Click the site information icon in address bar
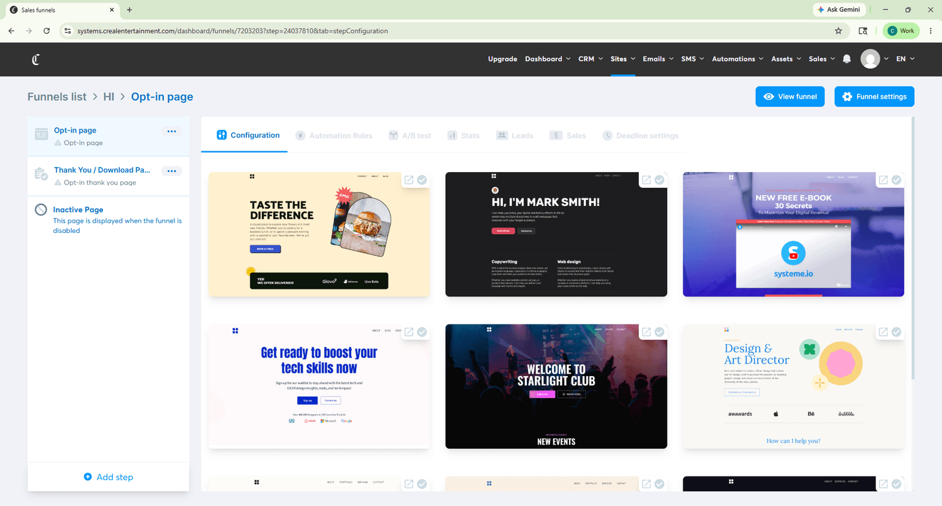This screenshot has height=506, width=942. click(x=68, y=31)
